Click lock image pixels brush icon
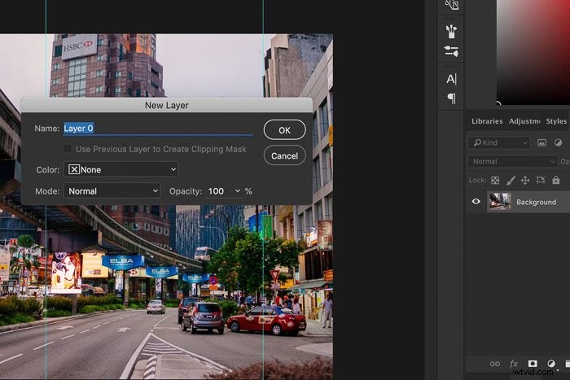 [x=511, y=180]
